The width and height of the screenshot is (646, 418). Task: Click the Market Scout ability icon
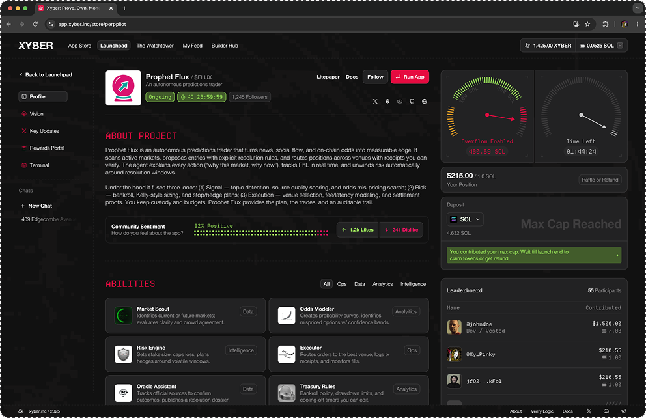[123, 315]
